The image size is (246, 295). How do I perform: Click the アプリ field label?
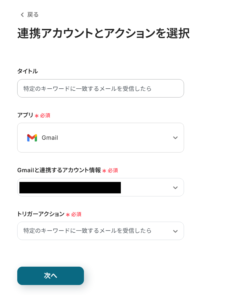pos(25,115)
